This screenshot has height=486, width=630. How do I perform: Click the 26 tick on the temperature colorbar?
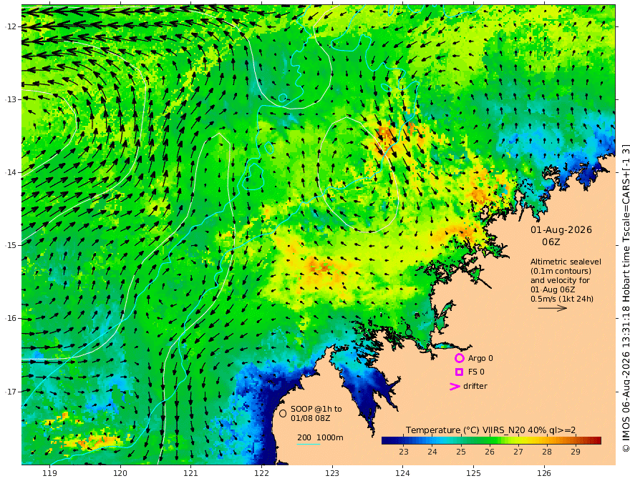(x=490, y=452)
